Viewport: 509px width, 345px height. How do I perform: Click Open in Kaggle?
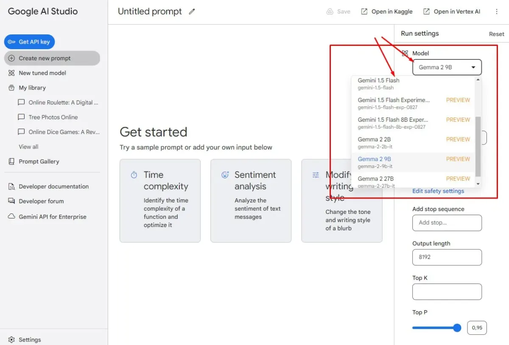point(386,12)
